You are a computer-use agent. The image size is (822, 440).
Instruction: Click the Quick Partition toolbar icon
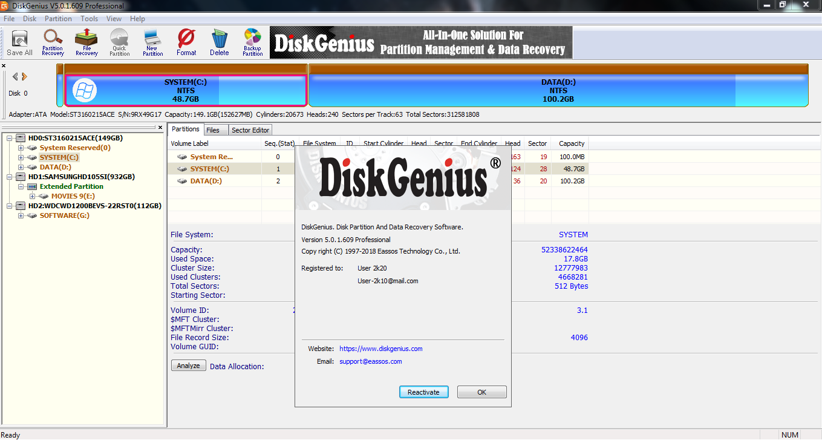pos(119,43)
